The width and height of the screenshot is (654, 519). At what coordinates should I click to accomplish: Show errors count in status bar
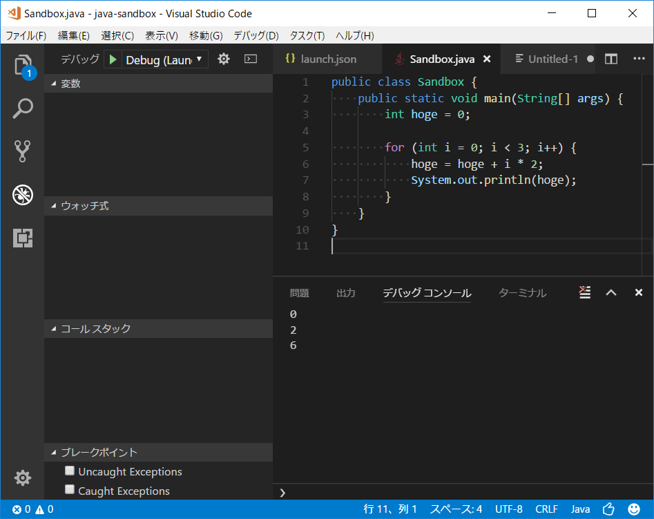click(x=21, y=509)
